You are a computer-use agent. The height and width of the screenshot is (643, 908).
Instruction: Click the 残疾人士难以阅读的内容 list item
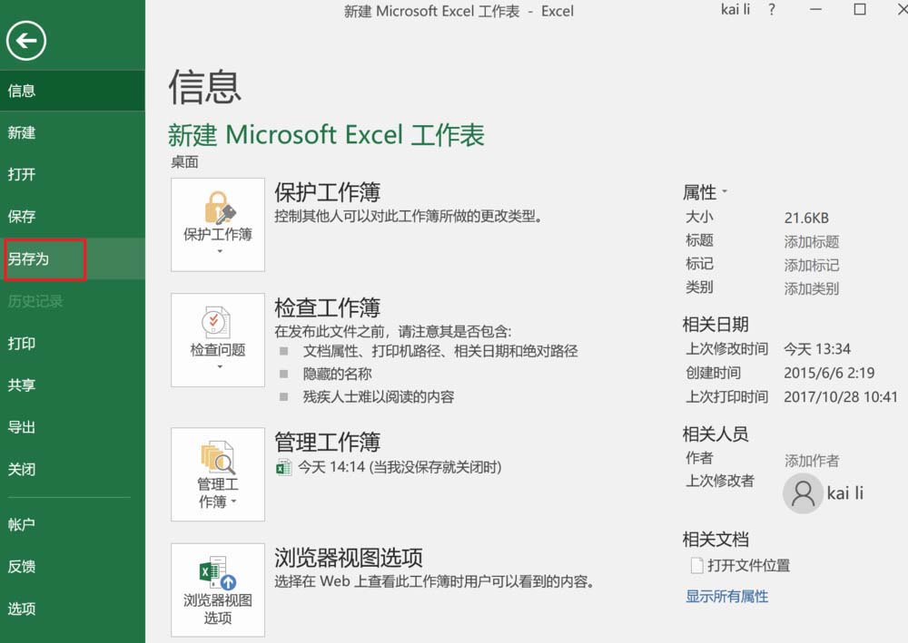(378, 396)
